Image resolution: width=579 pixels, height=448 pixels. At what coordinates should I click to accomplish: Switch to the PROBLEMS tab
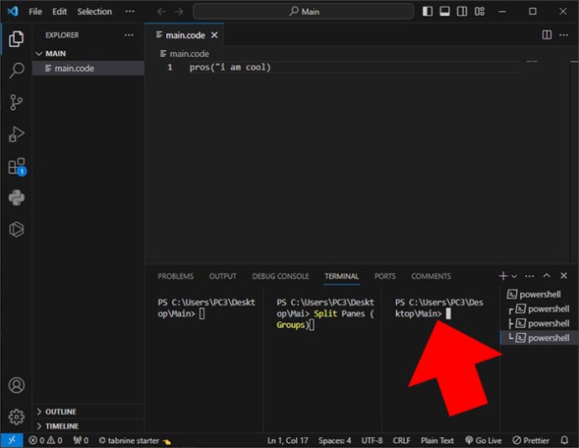coord(175,276)
